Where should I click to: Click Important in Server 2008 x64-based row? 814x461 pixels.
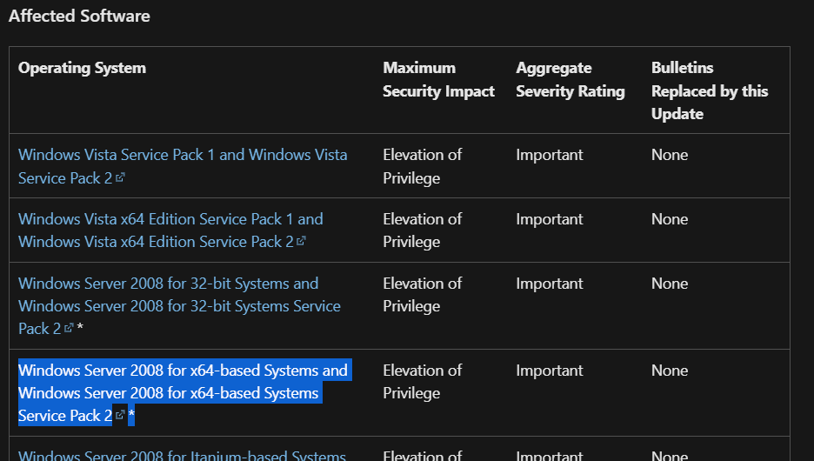point(550,371)
